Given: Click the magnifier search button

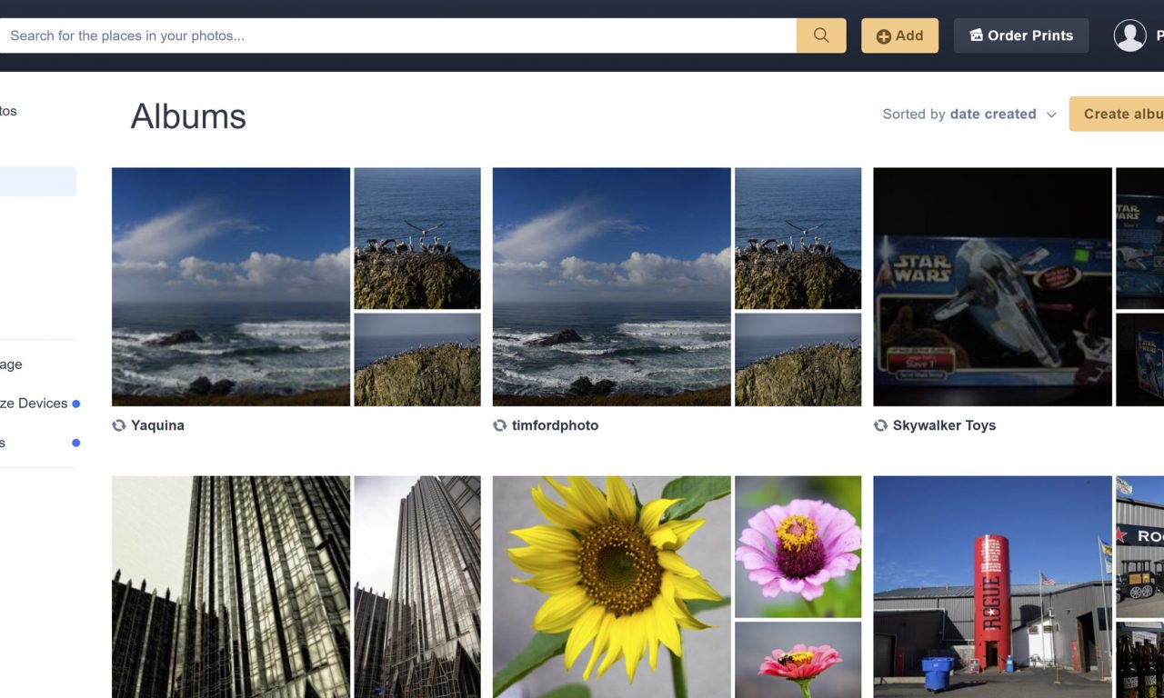Looking at the screenshot, I should [x=821, y=35].
